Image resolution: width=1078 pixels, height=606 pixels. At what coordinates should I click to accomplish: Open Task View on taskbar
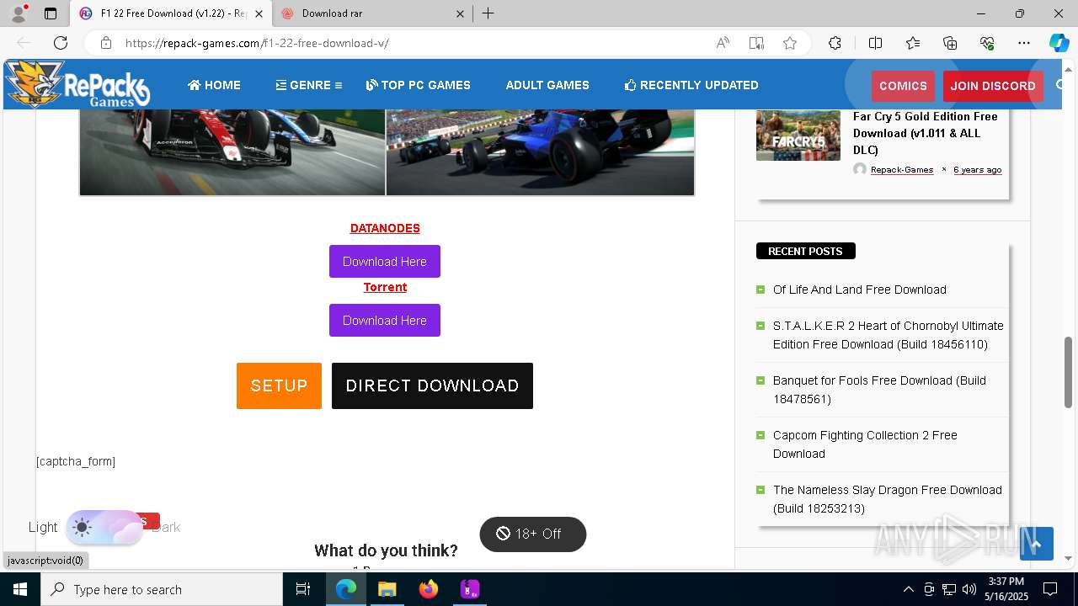[x=303, y=589]
